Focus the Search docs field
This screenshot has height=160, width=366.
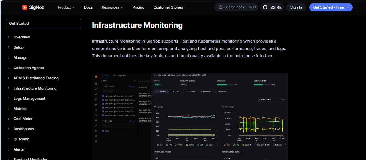pos(236,7)
